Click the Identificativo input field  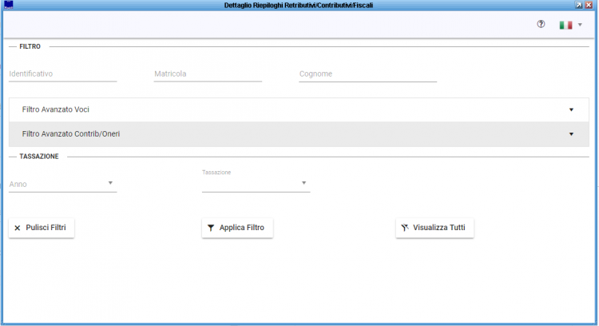click(x=62, y=74)
